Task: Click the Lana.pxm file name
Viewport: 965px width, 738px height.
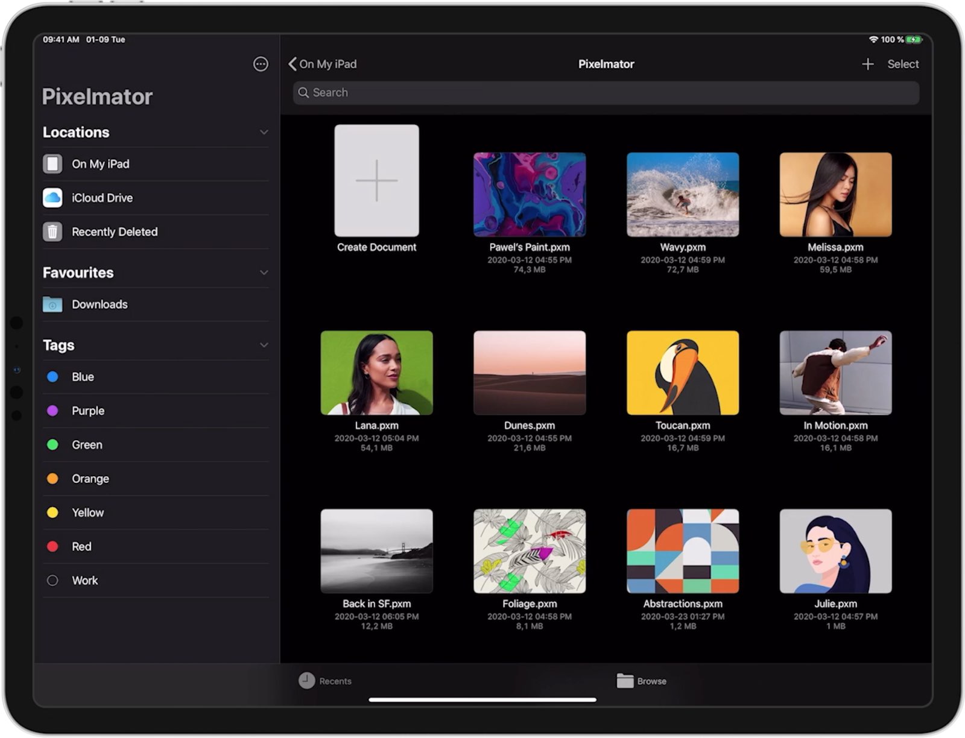Action: tap(376, 426)
